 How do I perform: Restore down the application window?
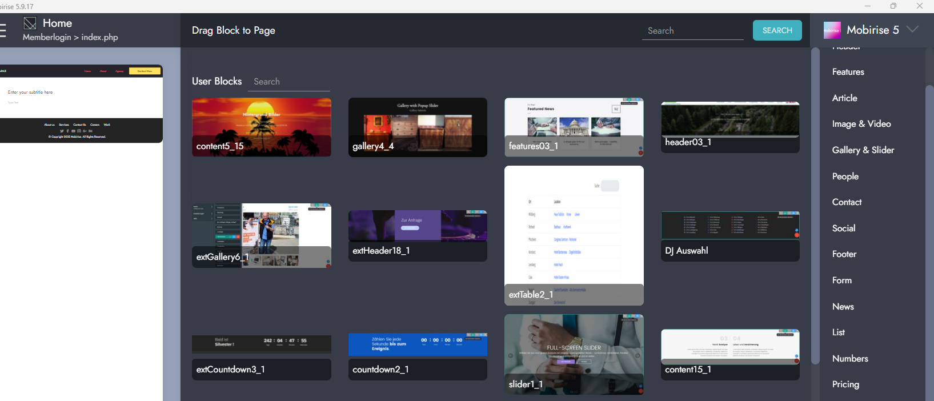pyautogui.click(x=893, y=6)
